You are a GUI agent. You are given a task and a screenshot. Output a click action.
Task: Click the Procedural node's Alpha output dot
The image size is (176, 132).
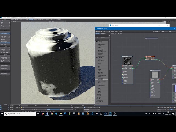(x=133, y=67)
